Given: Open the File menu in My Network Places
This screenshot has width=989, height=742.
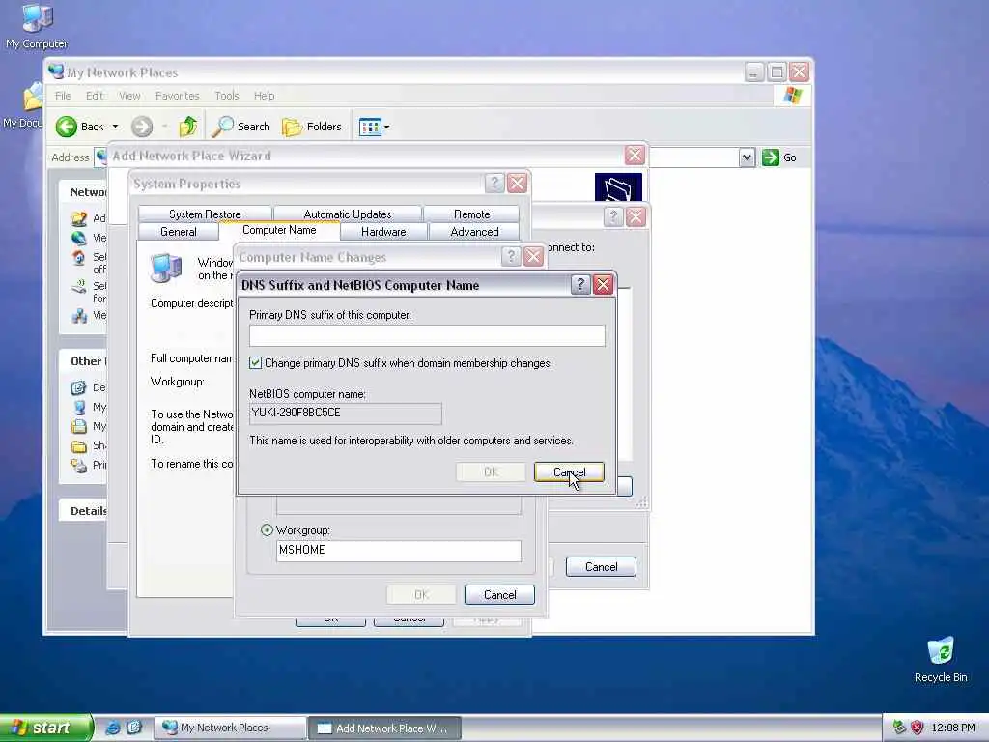Looking at the screenshot, I should pos(63,96).
